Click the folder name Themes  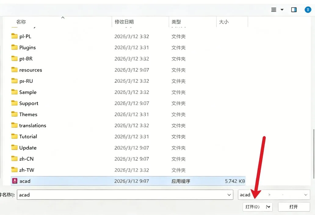[28, 115]
